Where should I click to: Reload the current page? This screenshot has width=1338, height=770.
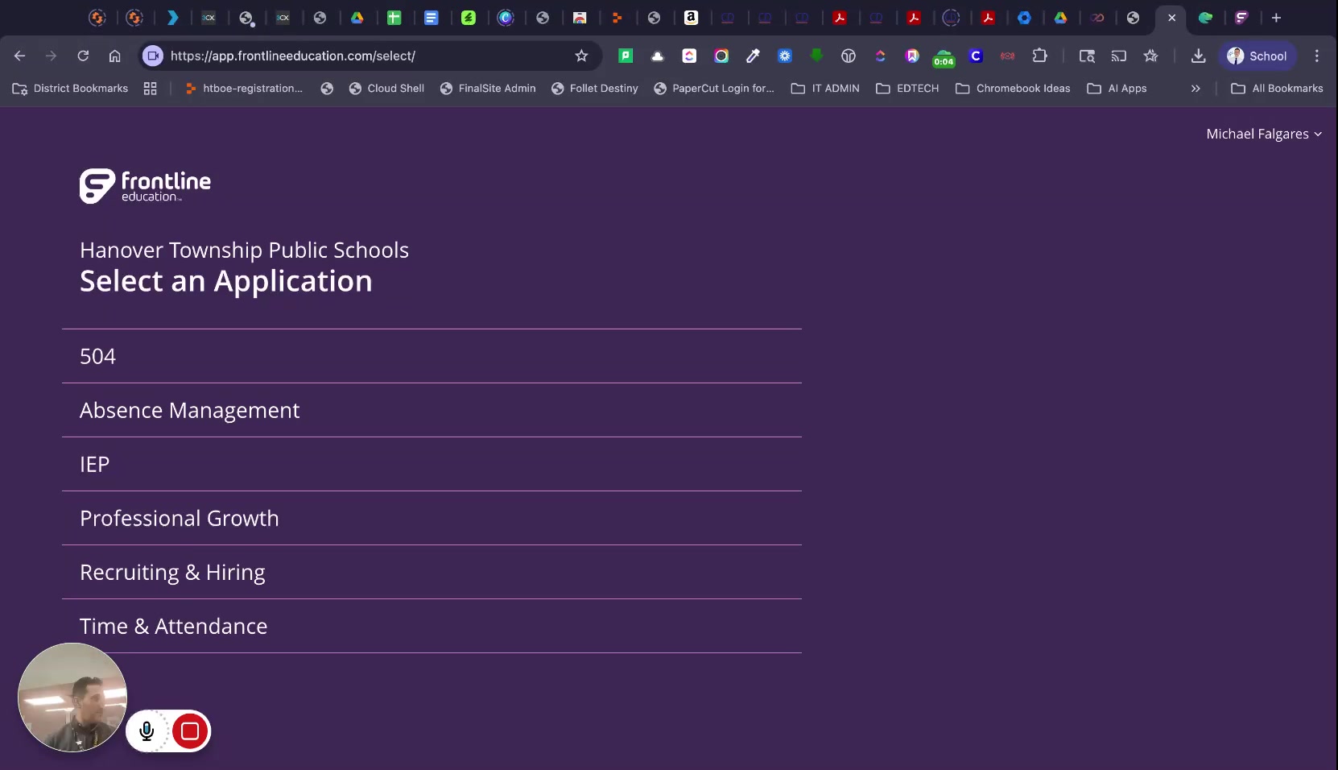pos(83,56)
